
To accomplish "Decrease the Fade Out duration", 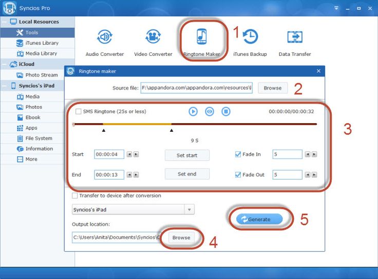I will tap(308, 175).
